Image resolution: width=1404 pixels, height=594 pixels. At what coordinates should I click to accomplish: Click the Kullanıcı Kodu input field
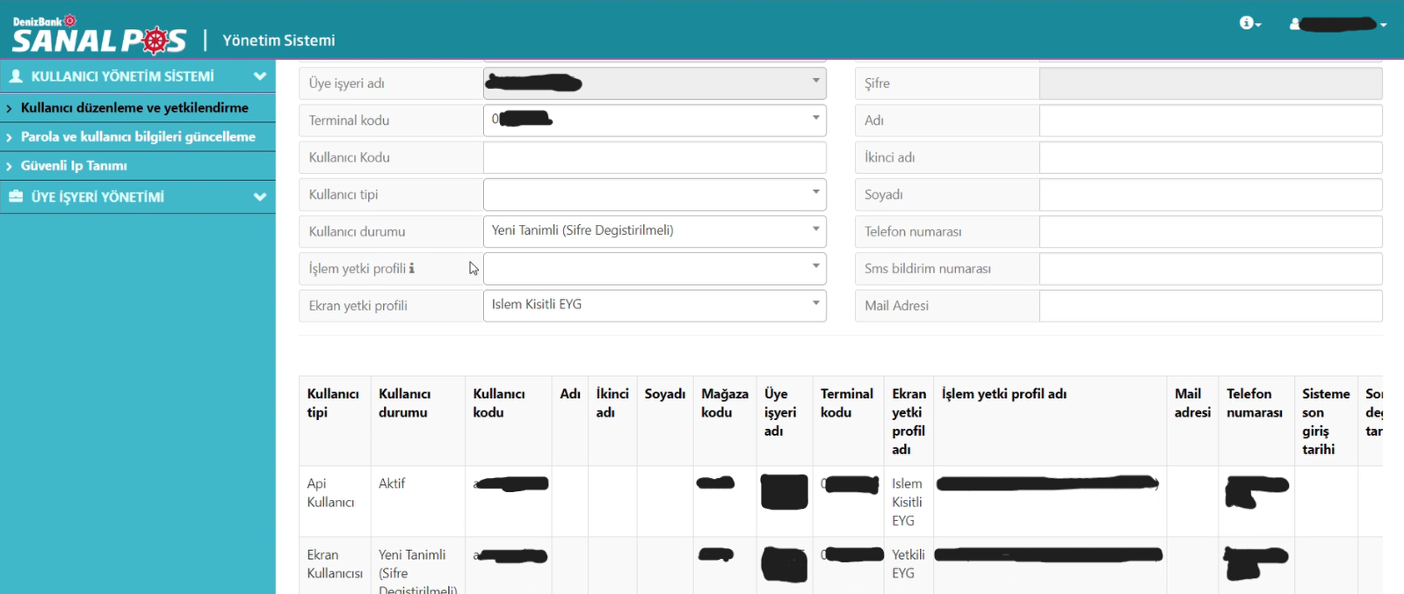point(654,158)
